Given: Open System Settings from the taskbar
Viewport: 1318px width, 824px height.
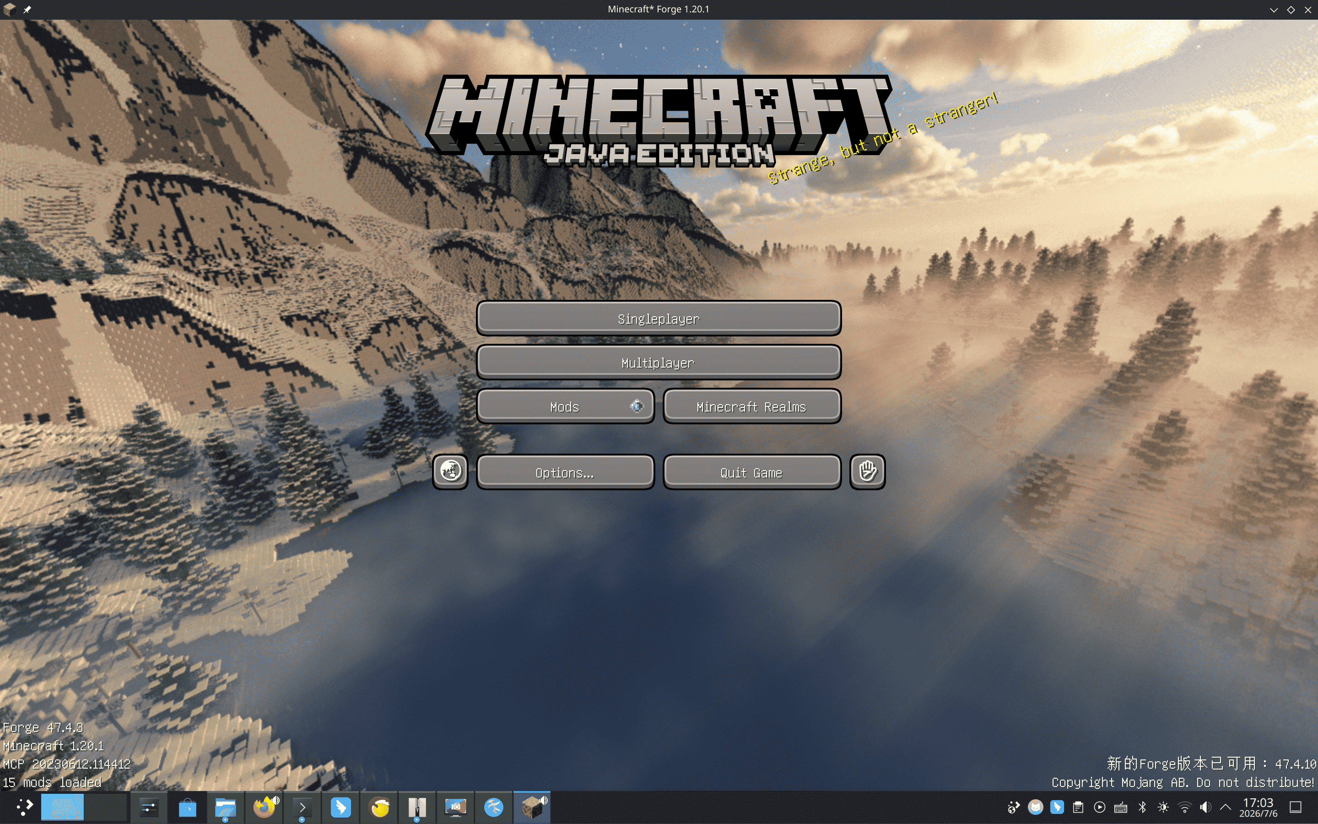Looking at the screenshot, I should [x=149, y=807].
